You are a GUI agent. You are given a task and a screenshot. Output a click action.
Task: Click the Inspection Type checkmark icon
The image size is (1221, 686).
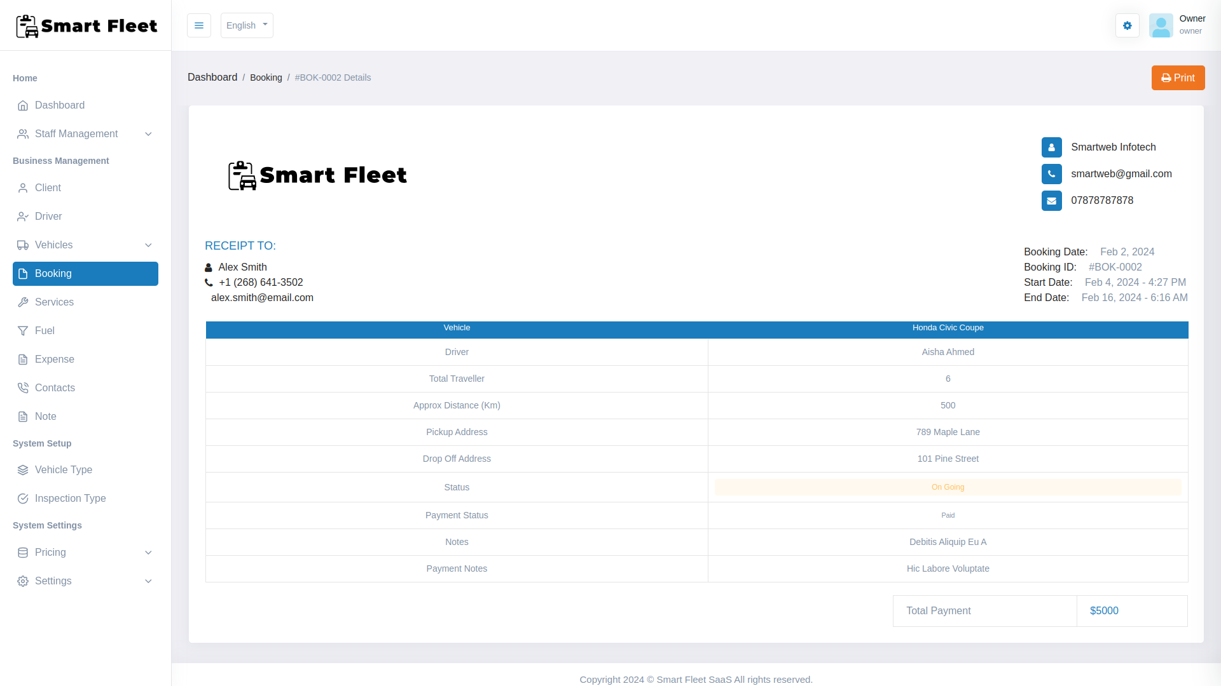point(23,499)
